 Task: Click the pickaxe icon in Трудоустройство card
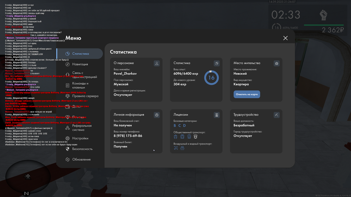277,115
